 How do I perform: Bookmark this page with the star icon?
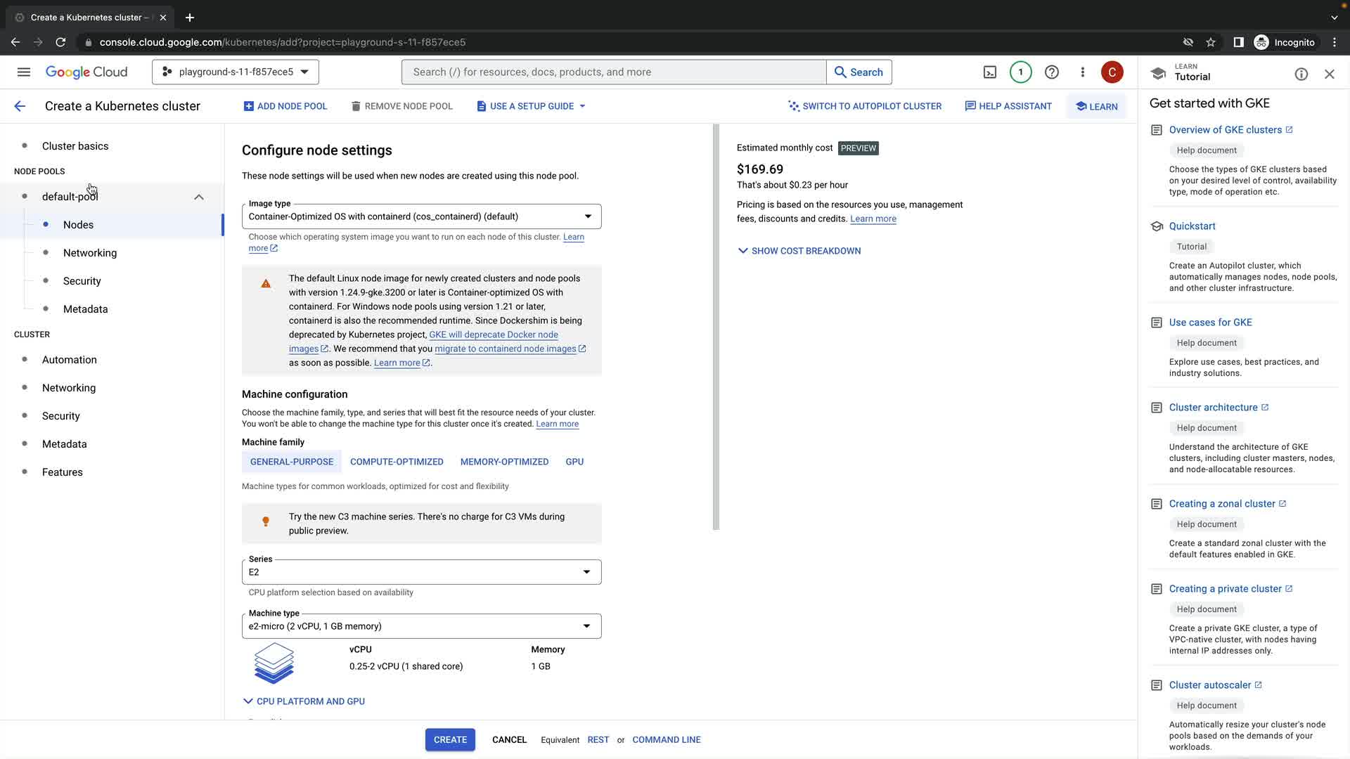1210,42
